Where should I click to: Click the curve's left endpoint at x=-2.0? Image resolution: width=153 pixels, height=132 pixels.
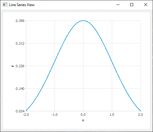26,111
